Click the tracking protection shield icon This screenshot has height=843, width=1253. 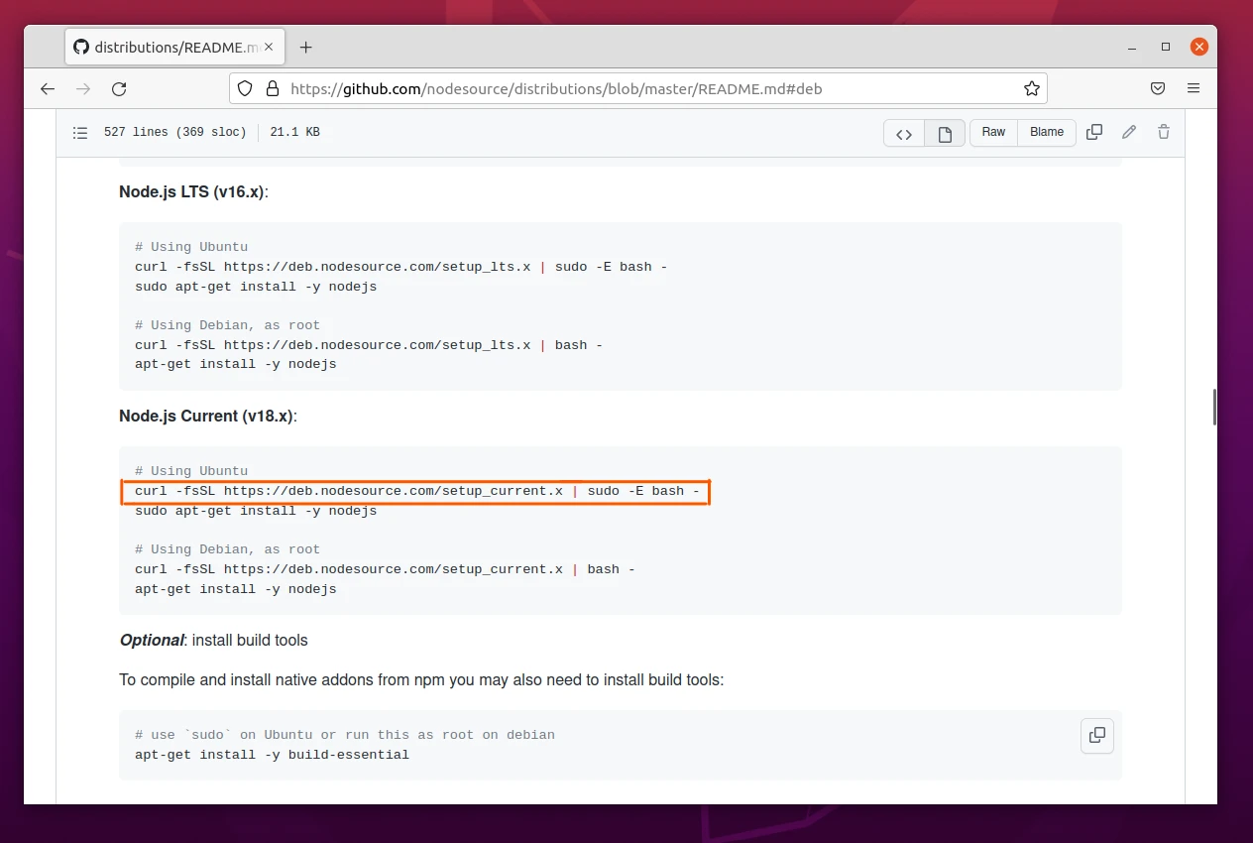point(245,88)
